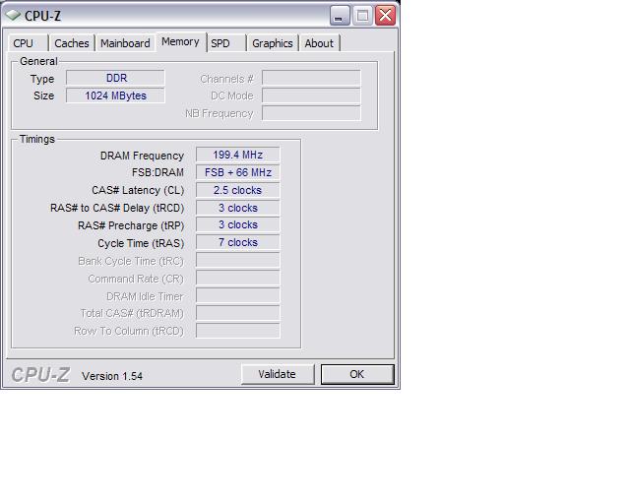Click the empty Row To Column field
630x504 pixels.
(x=238, y=331)
